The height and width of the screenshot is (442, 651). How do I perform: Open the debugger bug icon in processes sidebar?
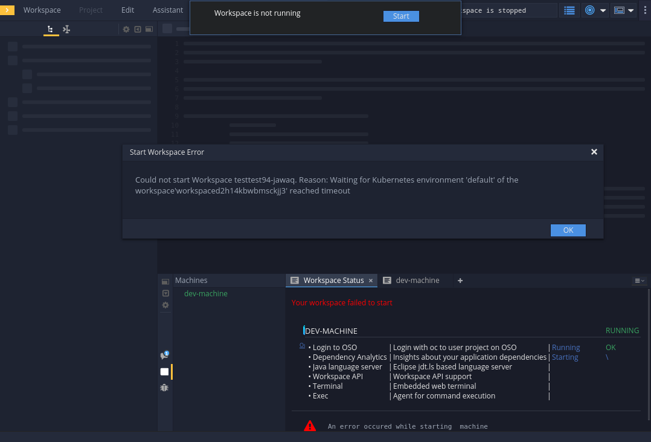pos(164,387)
